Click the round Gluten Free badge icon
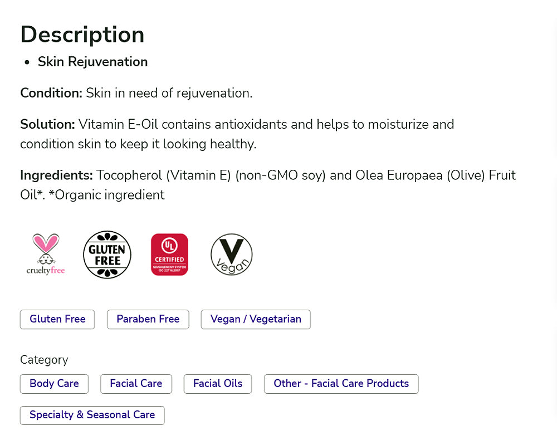Image resolution: width=557 pixels, height=440 pixels. tap(107, 254)
